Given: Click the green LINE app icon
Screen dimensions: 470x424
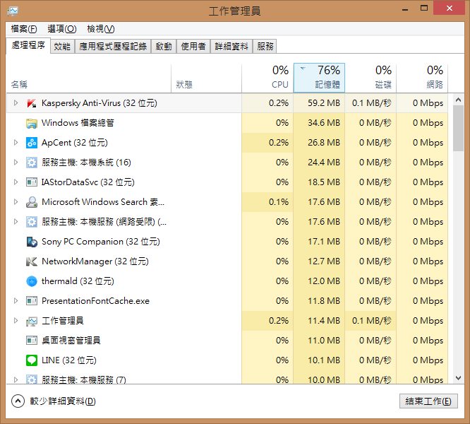Looking at the screenshot, I should click(x=32, y=360).
